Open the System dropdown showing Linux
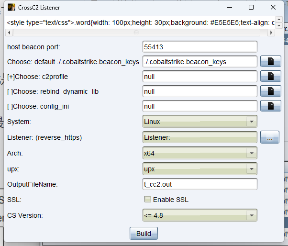This screenshot has width=288, height=246. 200,122
